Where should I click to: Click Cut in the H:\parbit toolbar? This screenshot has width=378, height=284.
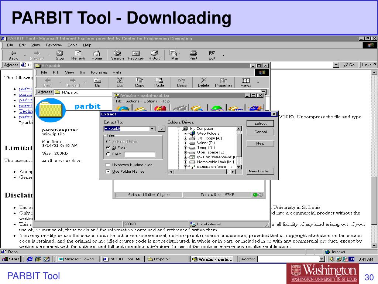coord(120,82)
